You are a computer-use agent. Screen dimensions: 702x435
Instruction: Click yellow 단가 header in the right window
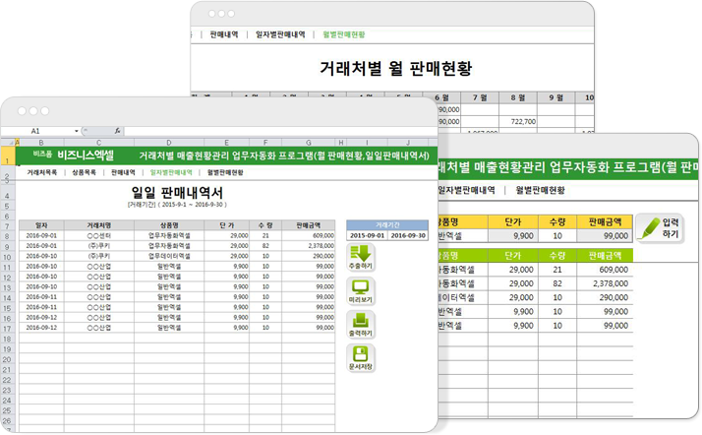click(513, 221)
